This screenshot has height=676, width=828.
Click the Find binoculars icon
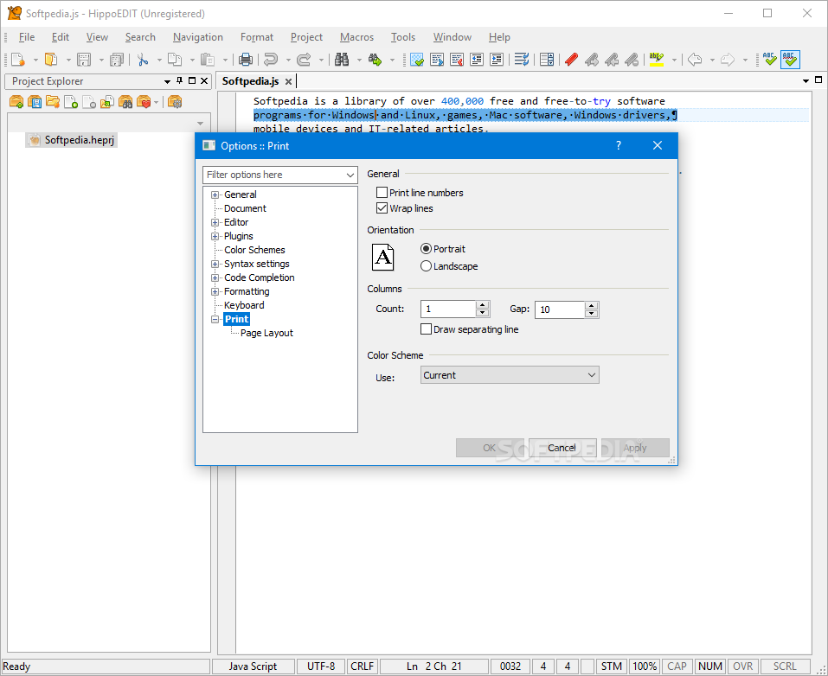click(342, 60)
